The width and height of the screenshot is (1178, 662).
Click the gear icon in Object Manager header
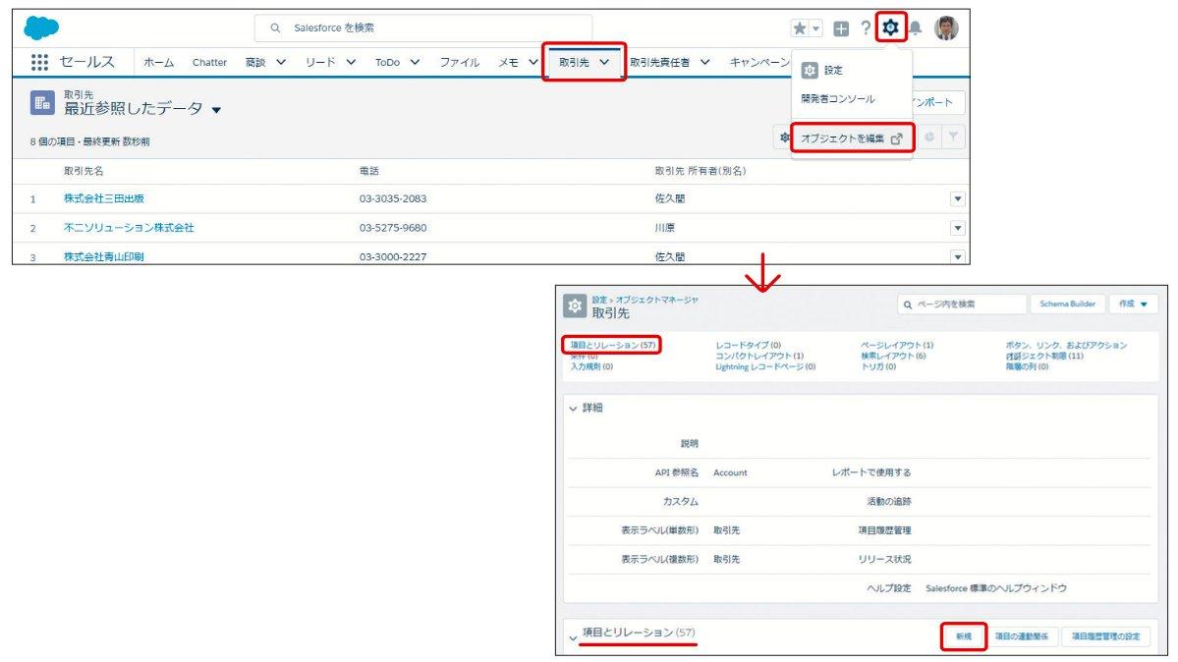575,305
